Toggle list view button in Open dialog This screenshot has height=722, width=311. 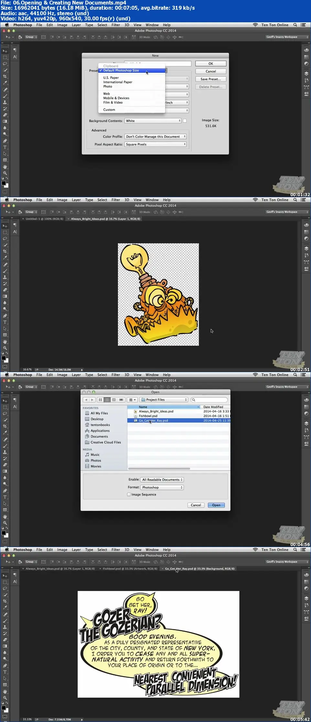(x=107, y=400)
